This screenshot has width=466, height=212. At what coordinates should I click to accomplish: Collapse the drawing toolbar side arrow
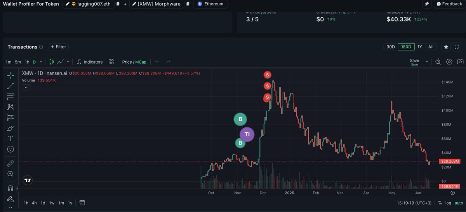pos(17,188)
